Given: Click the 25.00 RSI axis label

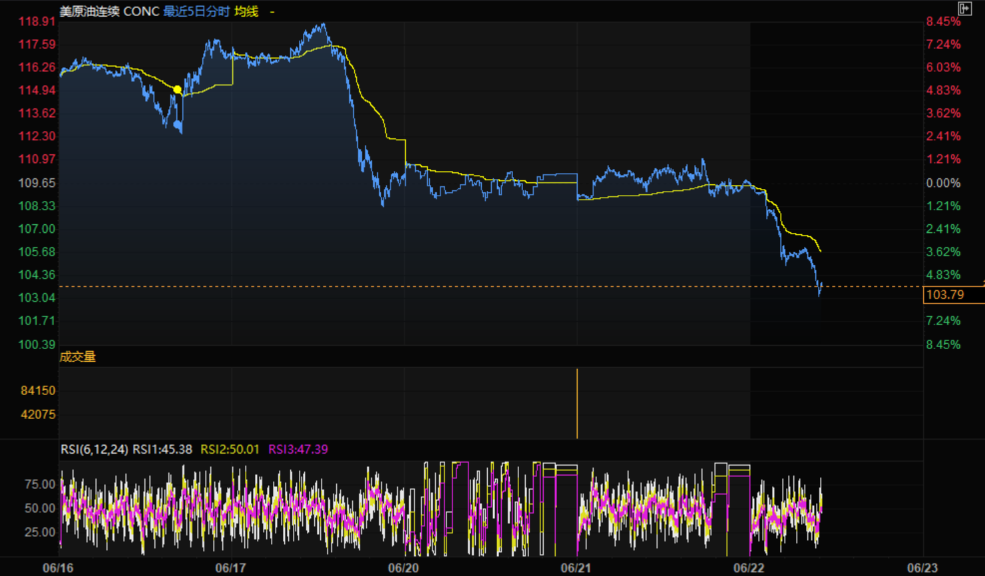Looking at the screenshot, I should click(41, 532).
